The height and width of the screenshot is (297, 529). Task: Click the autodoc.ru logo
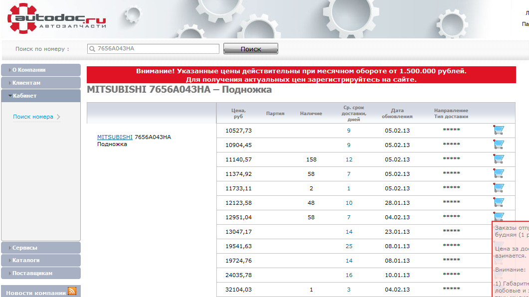point(56,19)
